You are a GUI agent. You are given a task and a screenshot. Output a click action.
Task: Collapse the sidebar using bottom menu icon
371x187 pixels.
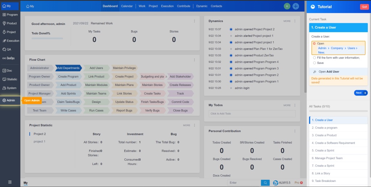[10, 182]
